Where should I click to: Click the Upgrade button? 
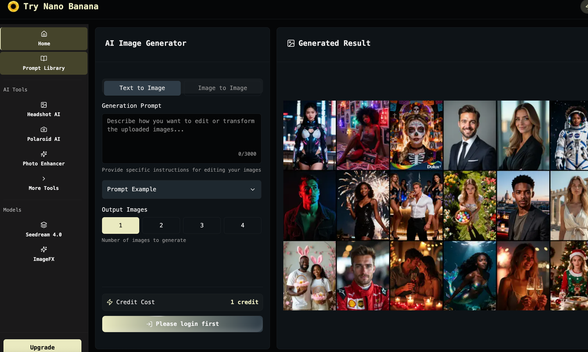pyautogui.click(x=42, y=347)
